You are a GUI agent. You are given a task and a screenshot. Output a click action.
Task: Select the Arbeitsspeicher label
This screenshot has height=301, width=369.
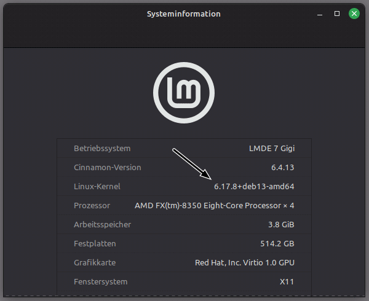pos(102,225)
